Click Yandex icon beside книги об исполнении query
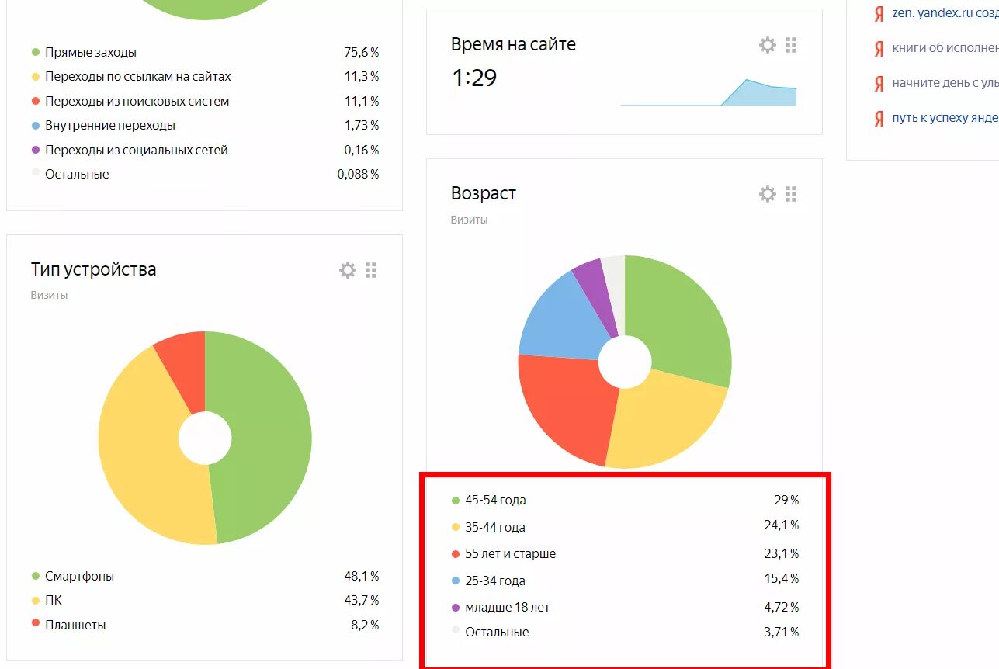The width and height of the screenshot is (999, 669). (x=879, y=49)
